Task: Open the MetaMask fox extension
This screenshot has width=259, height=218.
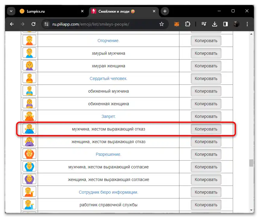Action: (177, 24)
